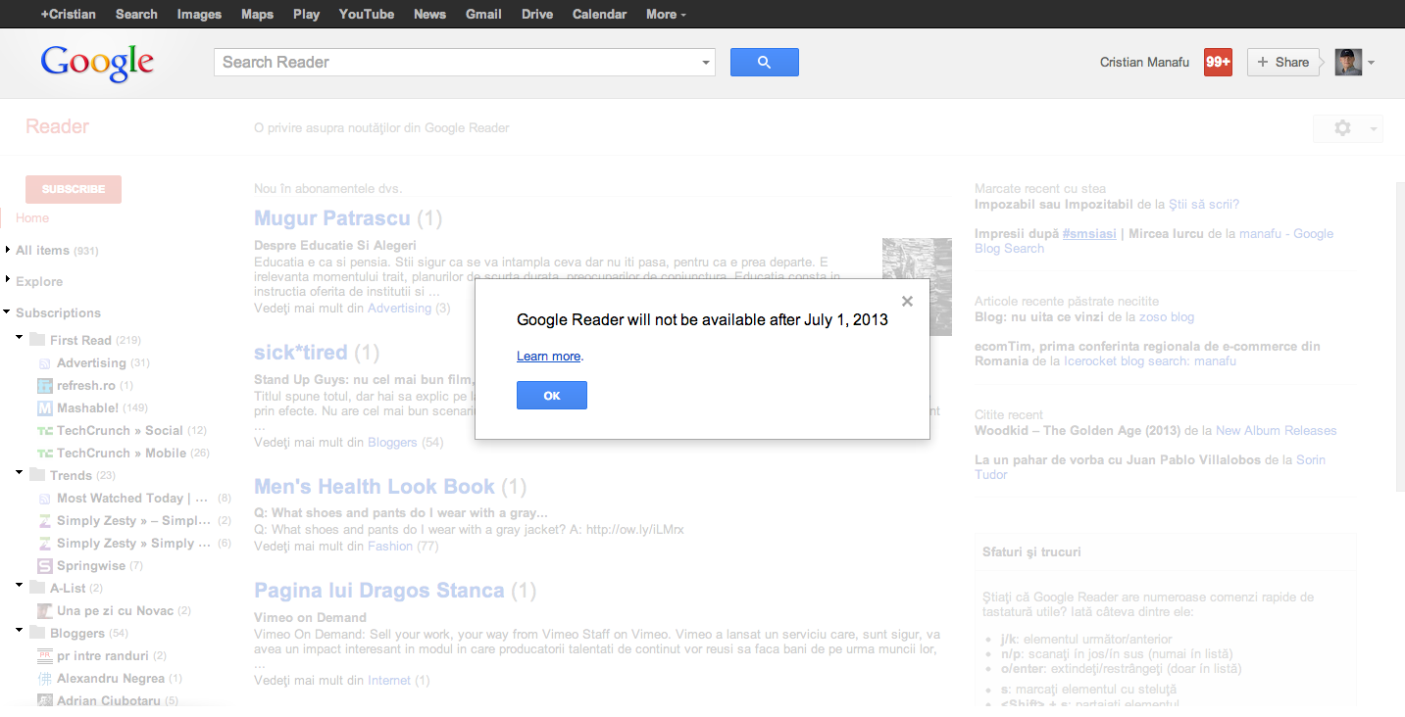Click the Reader title
This screenshot has height=717, width=1405.
point(57,126)
